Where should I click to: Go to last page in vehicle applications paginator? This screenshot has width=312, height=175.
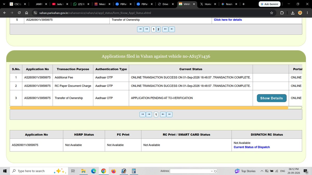pos(170,114)
